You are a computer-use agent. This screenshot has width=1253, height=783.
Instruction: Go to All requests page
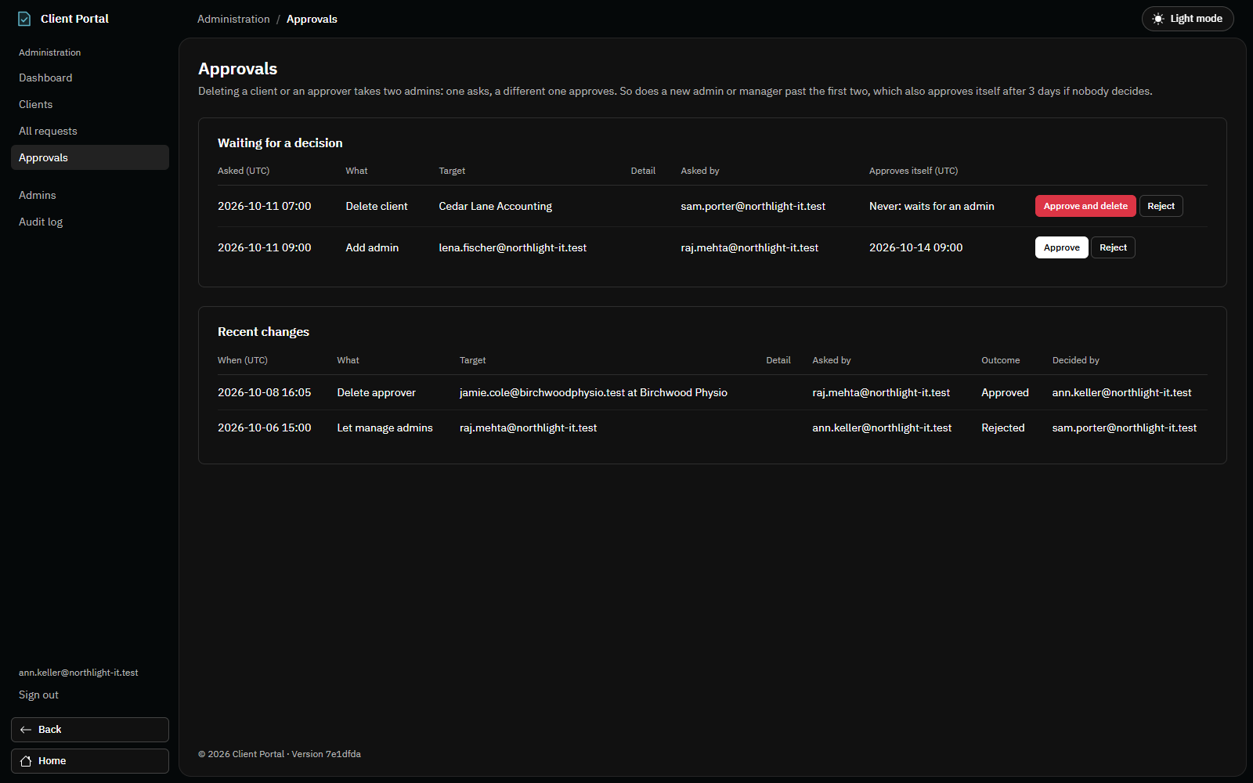tap(90, 131)
